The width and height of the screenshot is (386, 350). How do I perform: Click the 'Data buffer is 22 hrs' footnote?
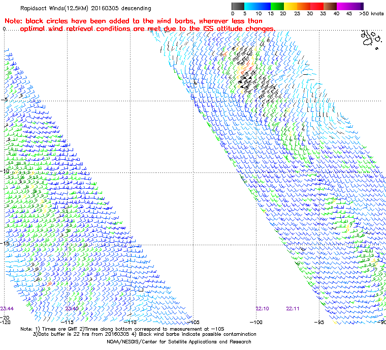coord(145,334)
